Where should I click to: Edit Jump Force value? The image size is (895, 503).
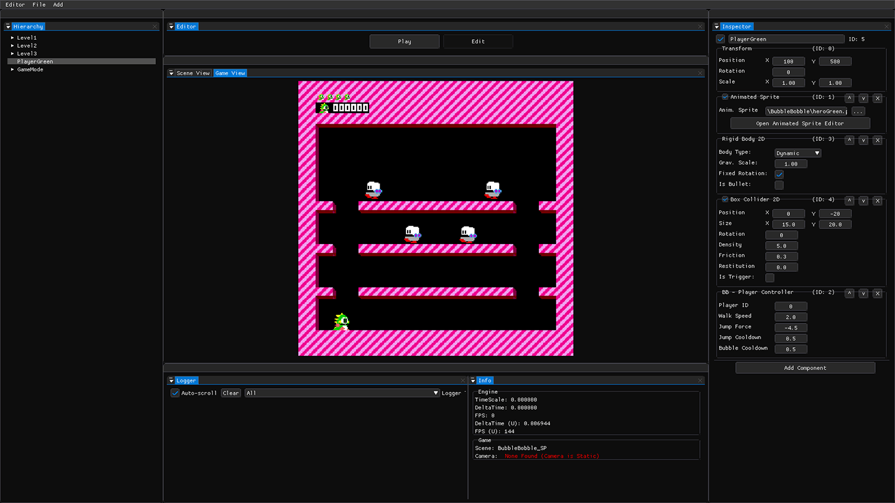pyautogui.click(x=791, y=328)
